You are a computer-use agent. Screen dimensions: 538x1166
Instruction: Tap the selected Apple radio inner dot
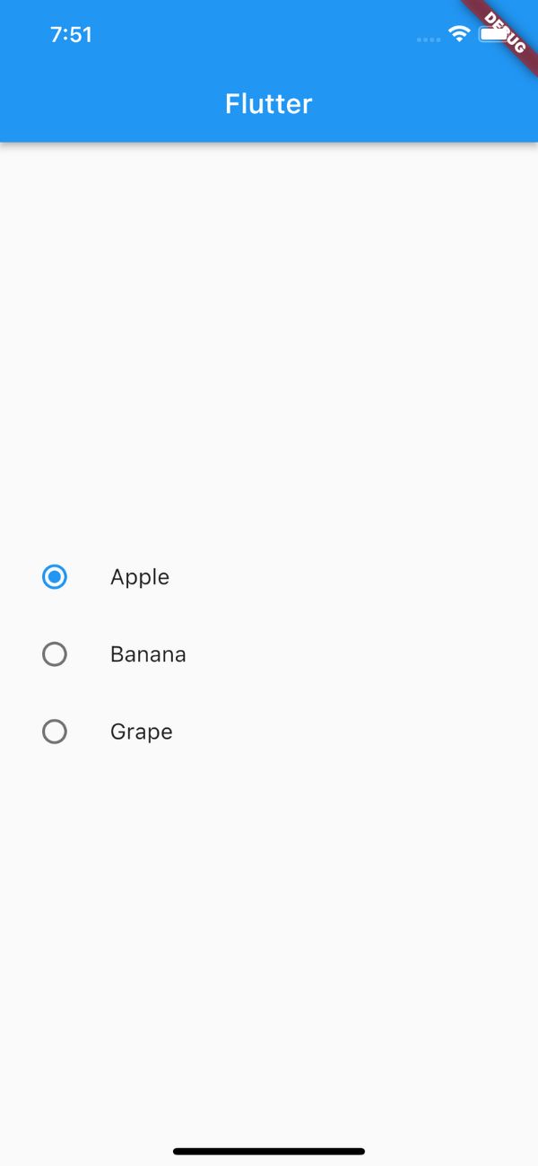click(55, 577)
